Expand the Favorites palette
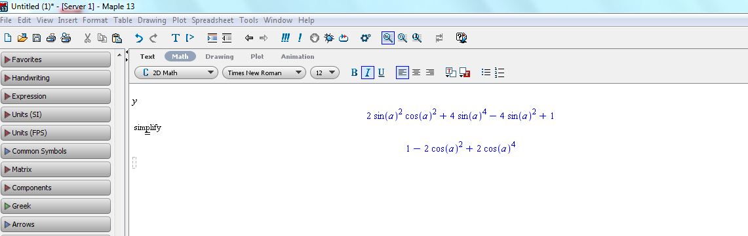The width and height of the screenshot is (748, 236). (56, 59)
